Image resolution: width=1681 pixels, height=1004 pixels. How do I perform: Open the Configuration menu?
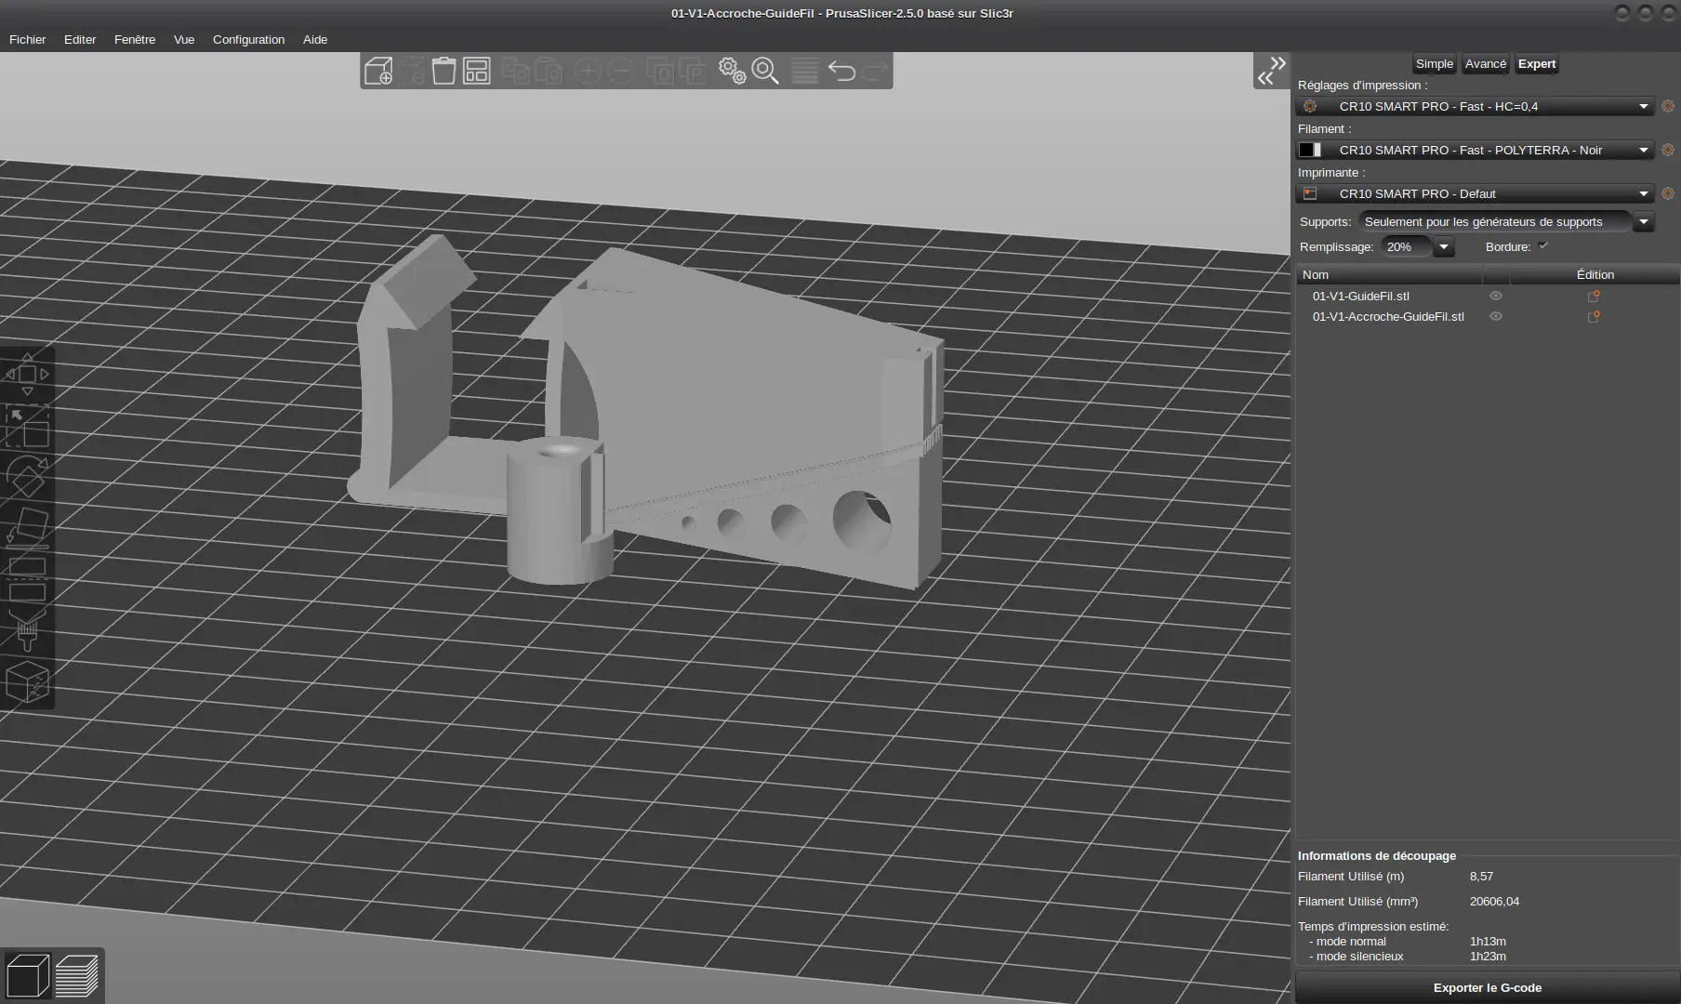click(x=248, y=39)
